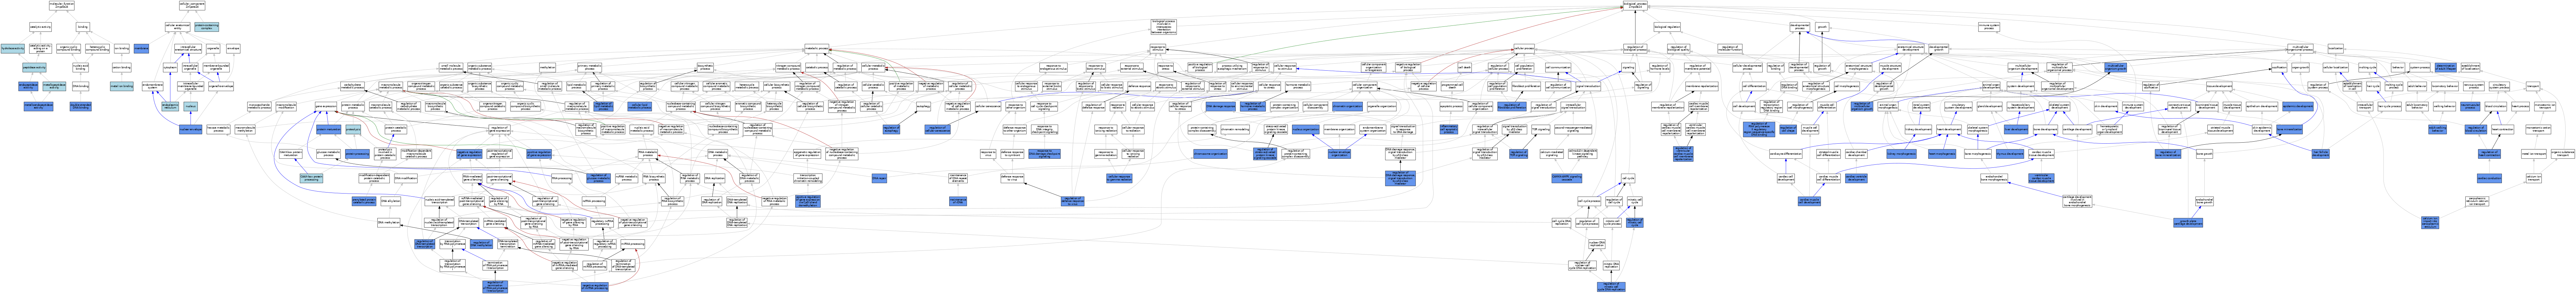This screenshot has height=294, width=2576.
Task: Select the TOR signaling node
Action: (x=1541, y=129)
